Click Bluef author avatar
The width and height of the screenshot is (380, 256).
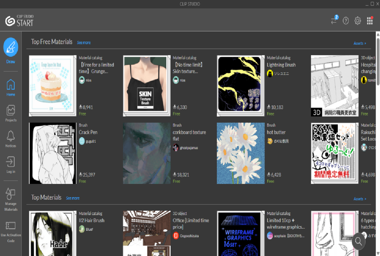point(82,229)
